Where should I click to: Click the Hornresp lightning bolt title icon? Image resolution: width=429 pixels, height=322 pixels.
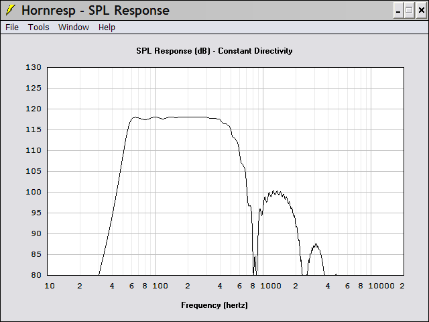tap(11, 10)
